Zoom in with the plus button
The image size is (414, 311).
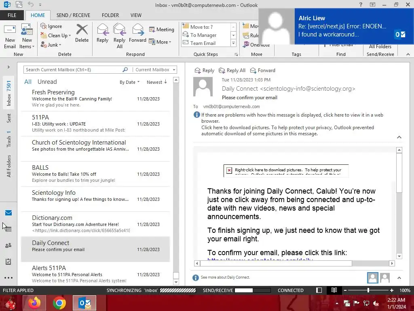(392, 290)
